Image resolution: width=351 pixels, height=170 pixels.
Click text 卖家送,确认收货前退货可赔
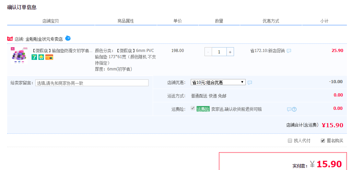[237, 109]
